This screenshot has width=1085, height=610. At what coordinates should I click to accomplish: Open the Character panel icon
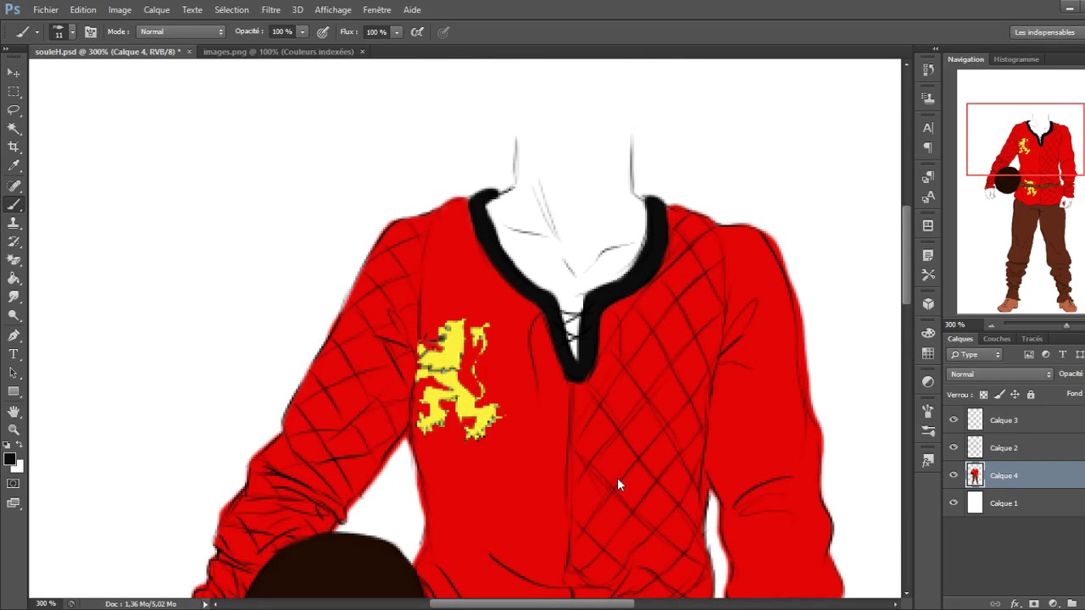(928, 128)
